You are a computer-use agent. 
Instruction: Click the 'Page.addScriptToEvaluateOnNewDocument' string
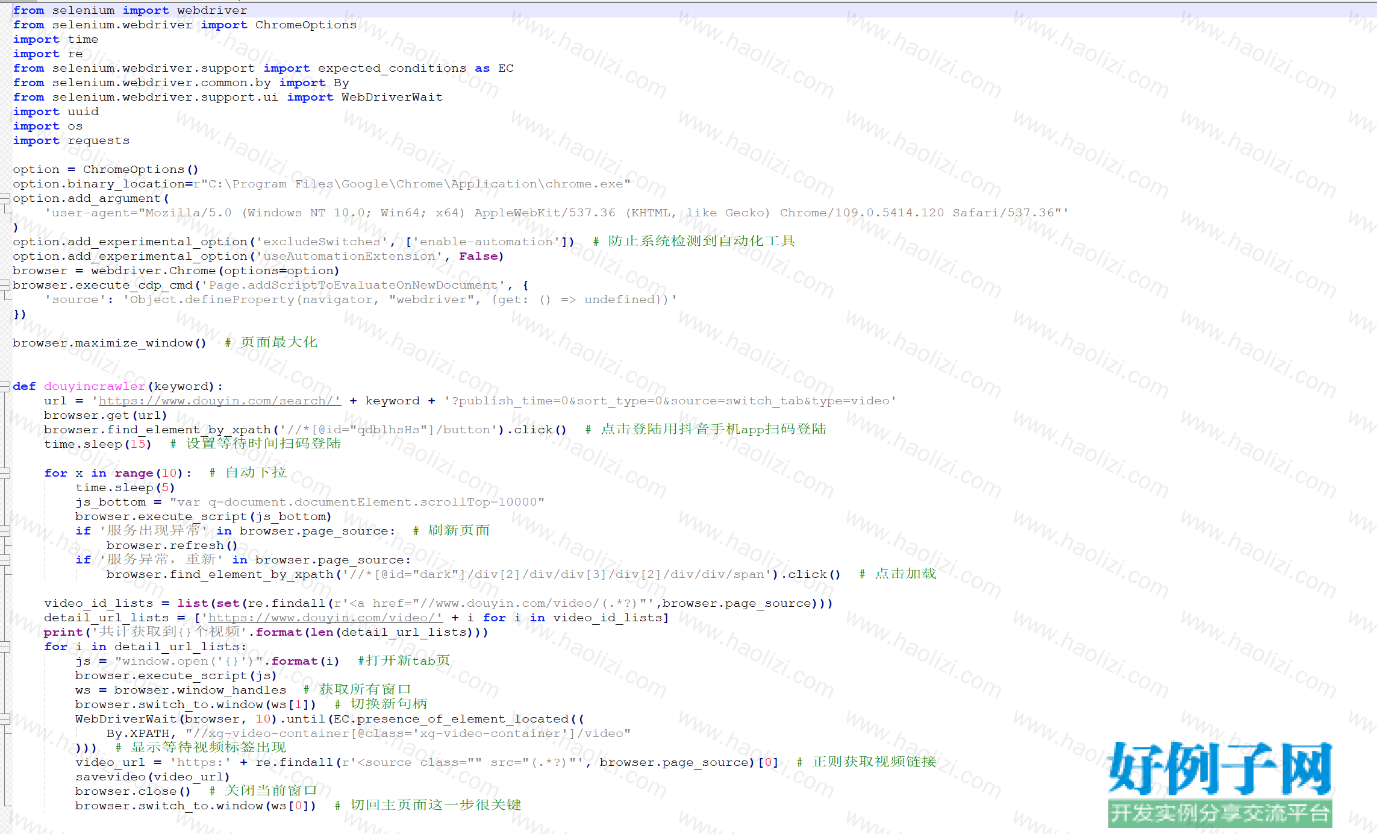pyautogui.click(x=353, y=285)
